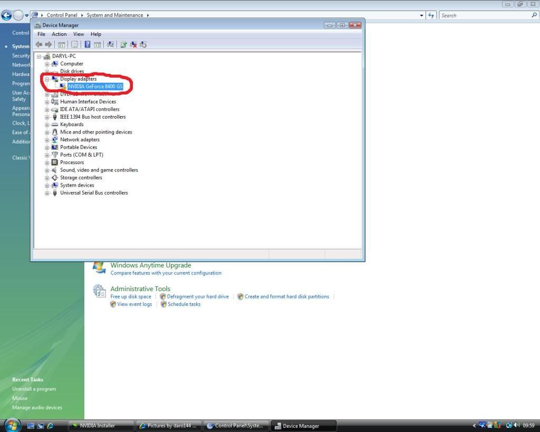Expand IDE ATA/ATAPI controllers
This screenshot has height=432, width=540.
coord(47,109)
